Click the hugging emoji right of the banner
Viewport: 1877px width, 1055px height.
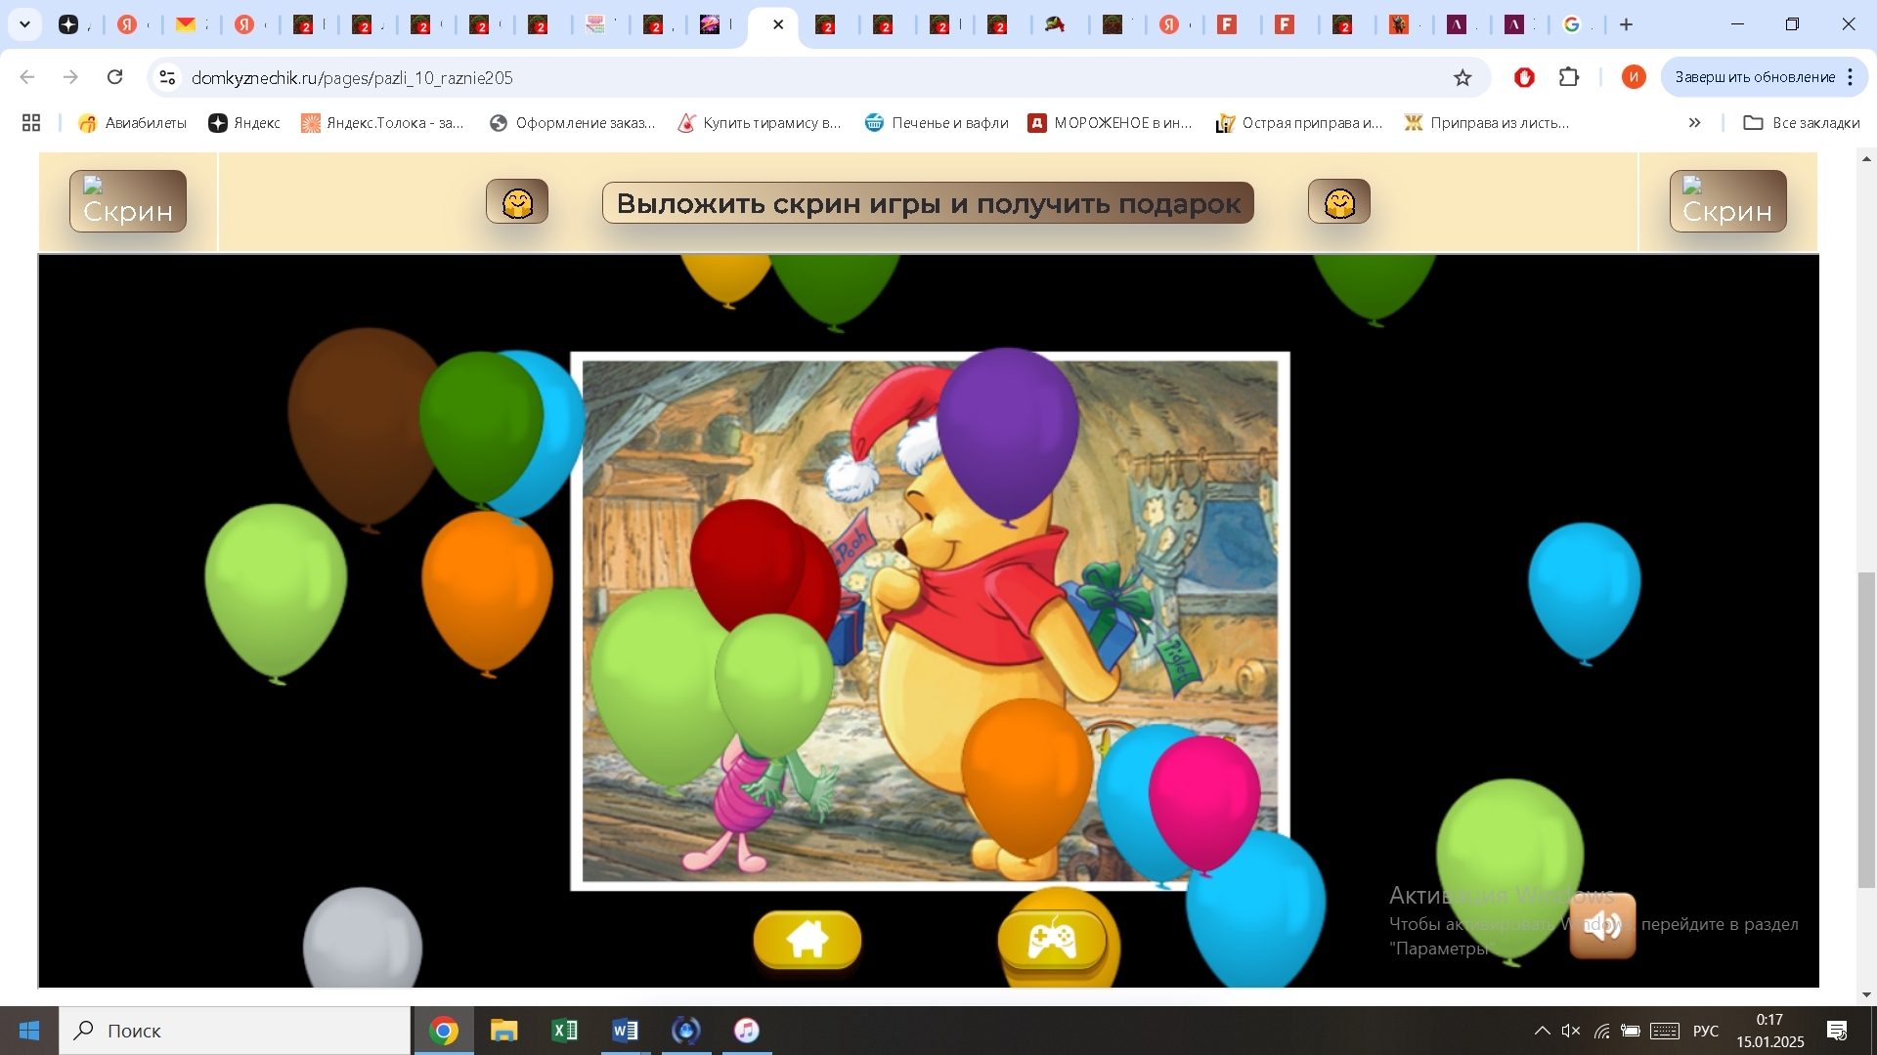(x=1339, y=201)
